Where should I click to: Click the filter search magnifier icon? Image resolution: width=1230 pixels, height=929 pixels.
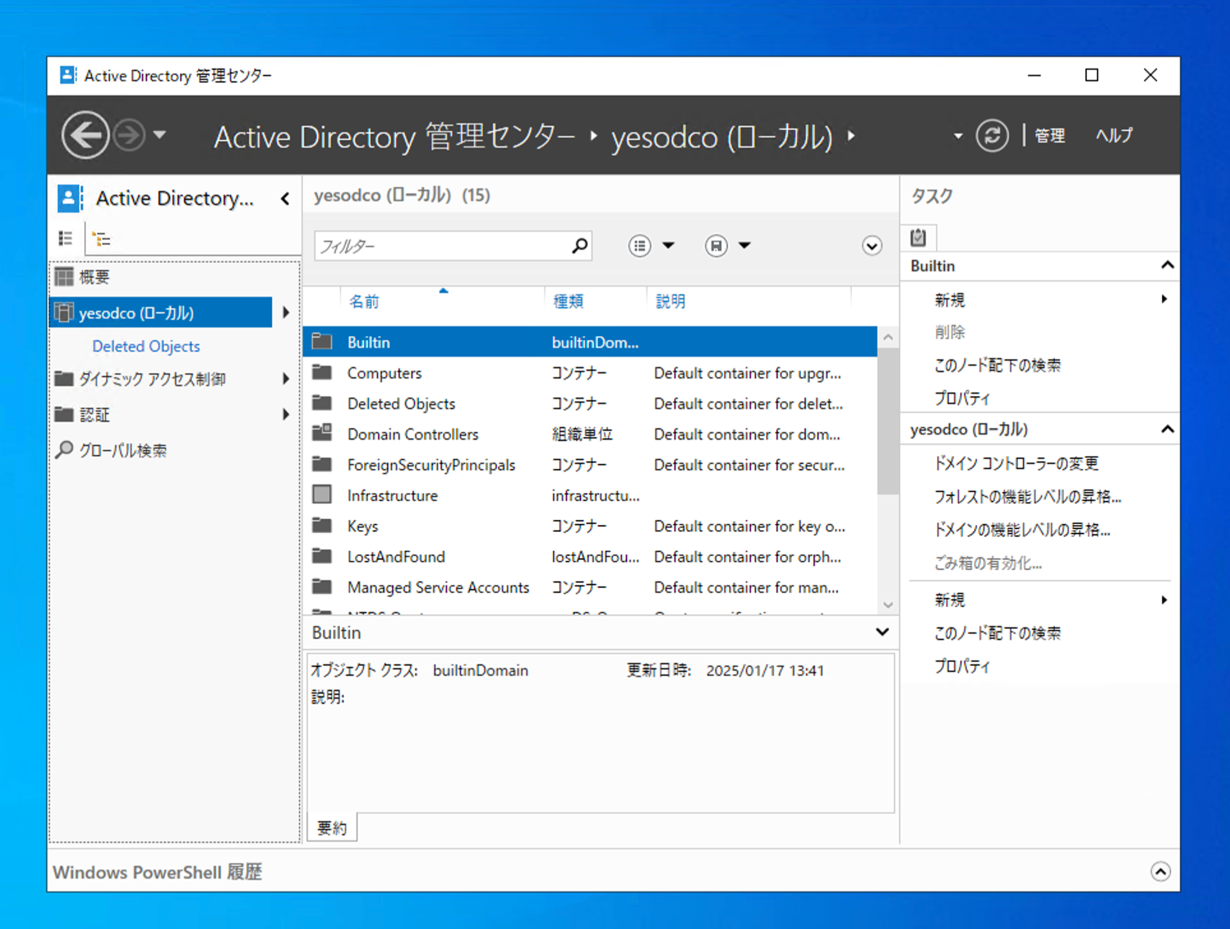tap(580, 245)
